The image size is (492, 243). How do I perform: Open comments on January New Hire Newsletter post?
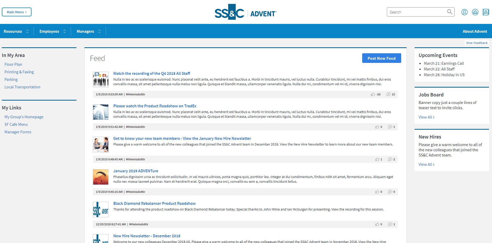pos(390,159)
